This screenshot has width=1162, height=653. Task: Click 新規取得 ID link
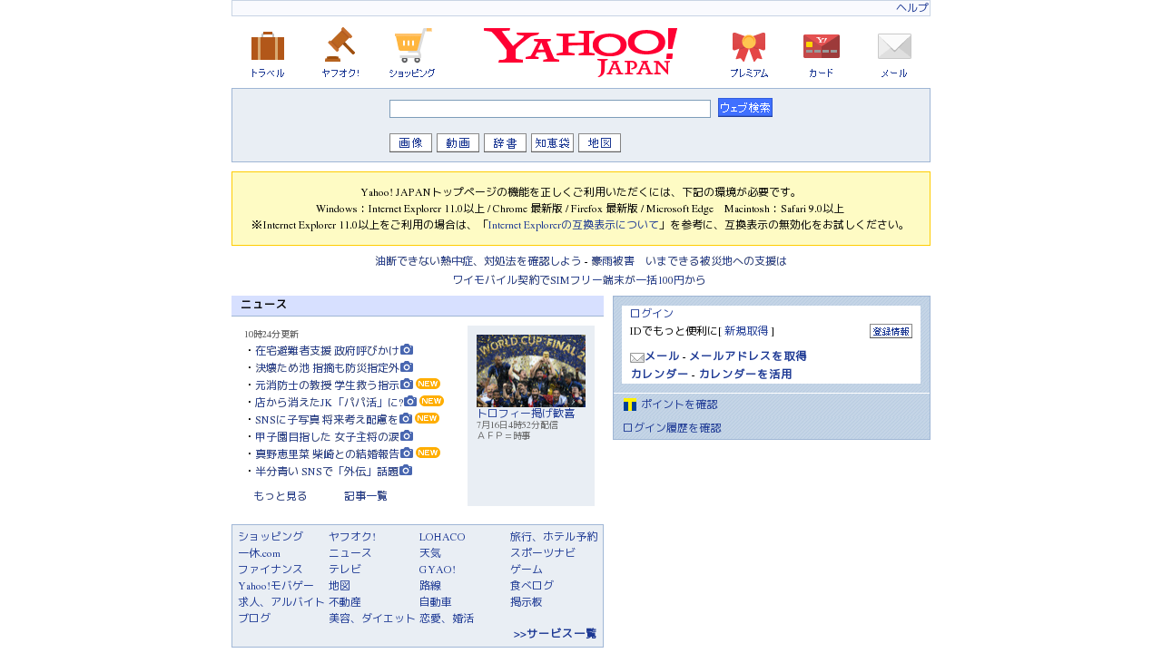pyautogui.click(x=746, y=330)
